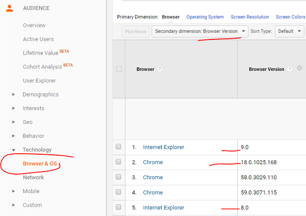Select Browser & OS under Technology
The image size is (306, 216).
pyautogui.click(x=40, y=163)
